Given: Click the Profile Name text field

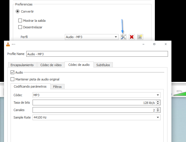Looking at the screenshot, I should (x=97, y=54).
